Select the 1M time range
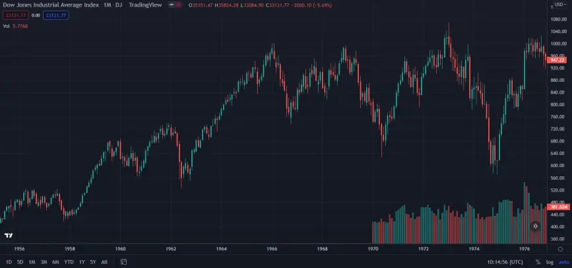 (32, 262)
